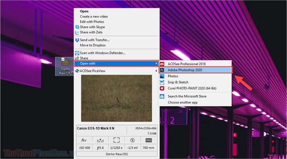This screenshot has width=287, height=159.
Task: Click the Share arrow icon
Action: tap(77, 58)
